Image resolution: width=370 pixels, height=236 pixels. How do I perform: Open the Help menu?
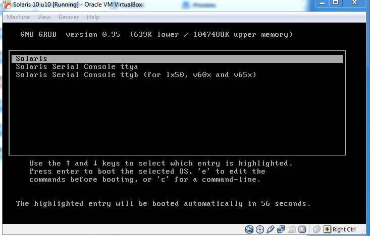tap(93, 17)
